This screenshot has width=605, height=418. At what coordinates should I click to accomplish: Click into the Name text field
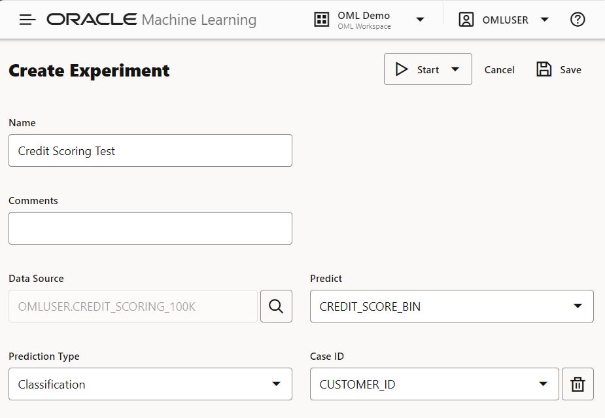[150, 150]
